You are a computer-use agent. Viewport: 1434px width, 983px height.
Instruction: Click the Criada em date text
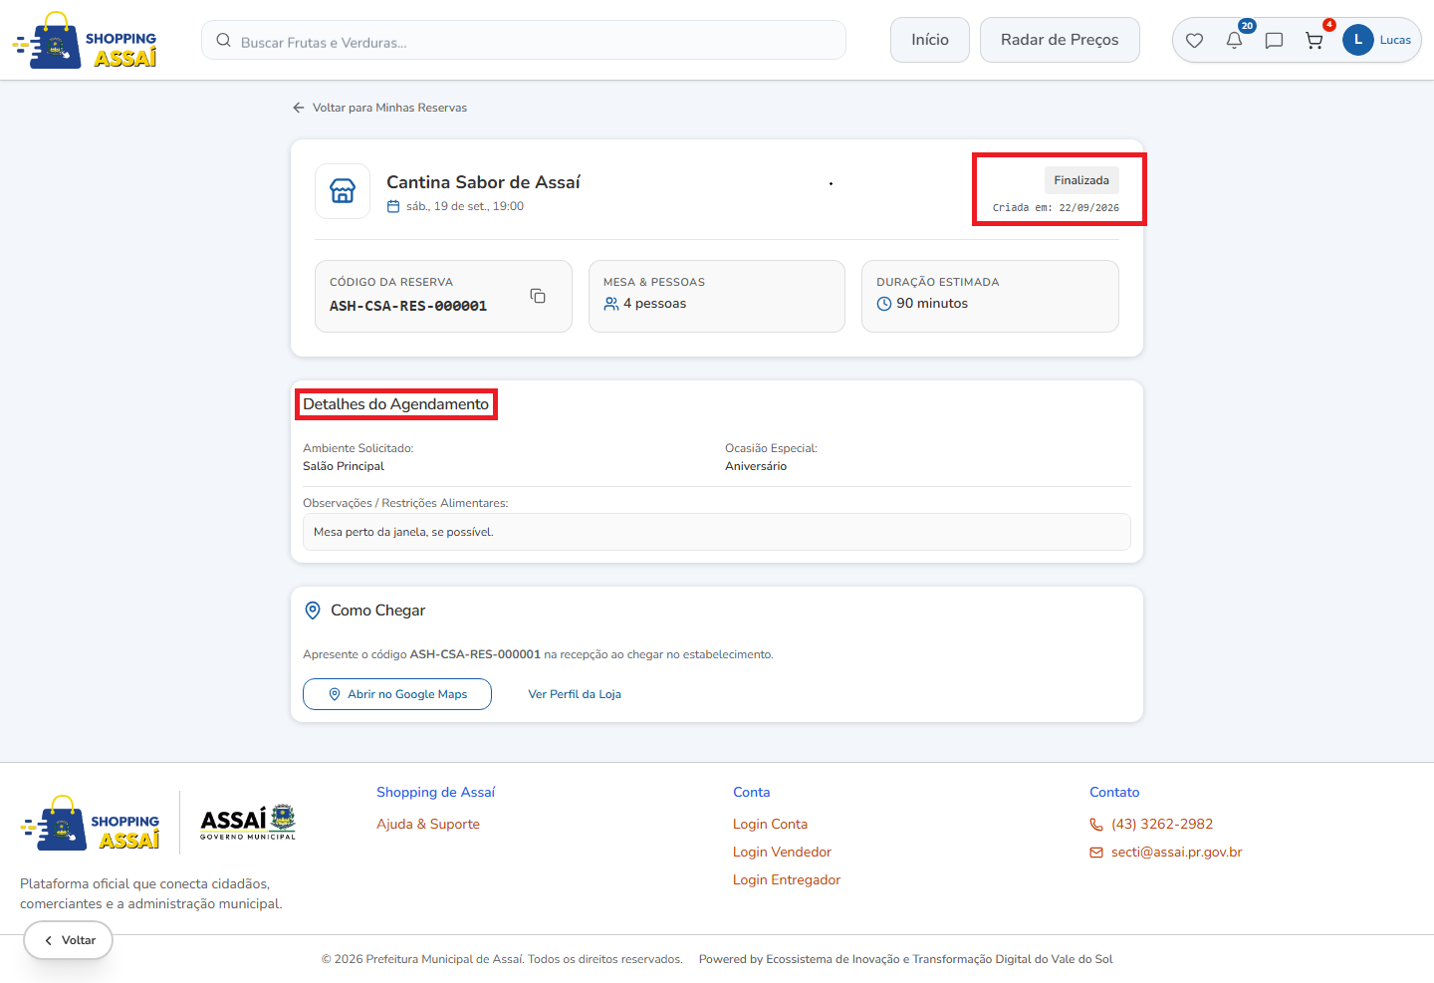point(1056,208)
